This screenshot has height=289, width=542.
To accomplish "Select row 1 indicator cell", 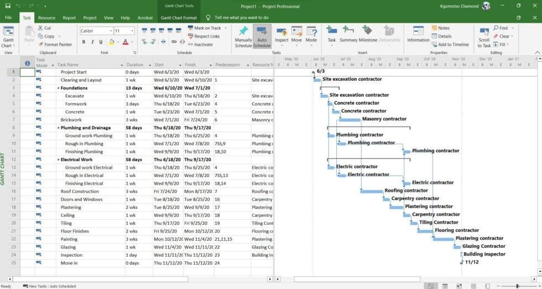I will coord(27,72).
